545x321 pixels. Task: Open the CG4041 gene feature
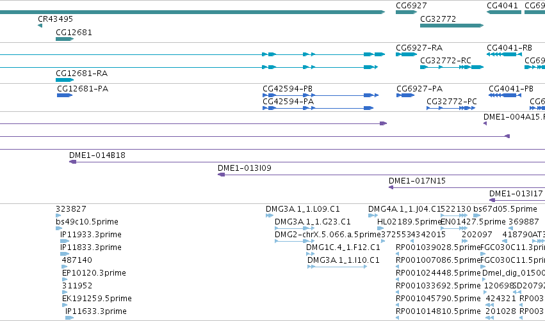(503, 12)
